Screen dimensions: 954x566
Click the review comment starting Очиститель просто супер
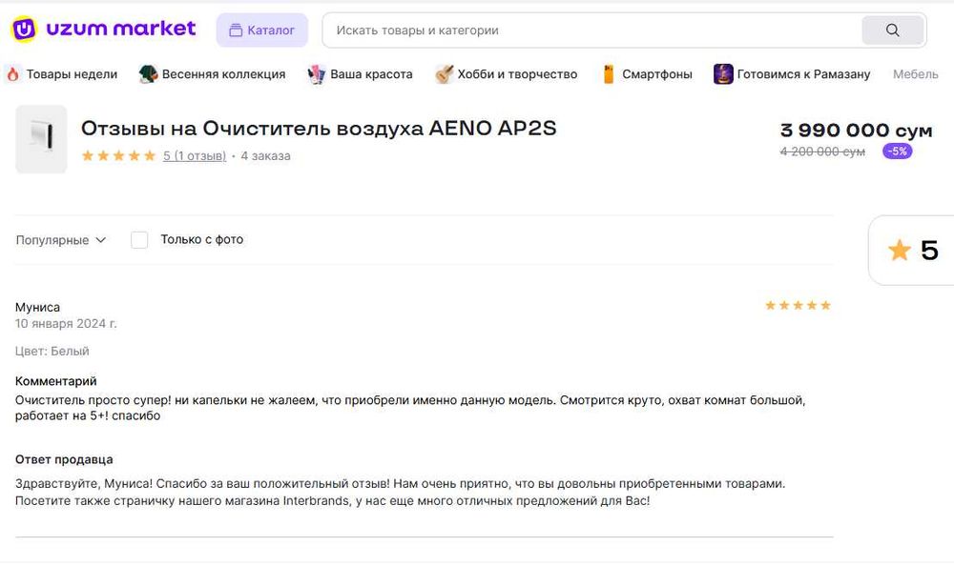coord(410,408)
